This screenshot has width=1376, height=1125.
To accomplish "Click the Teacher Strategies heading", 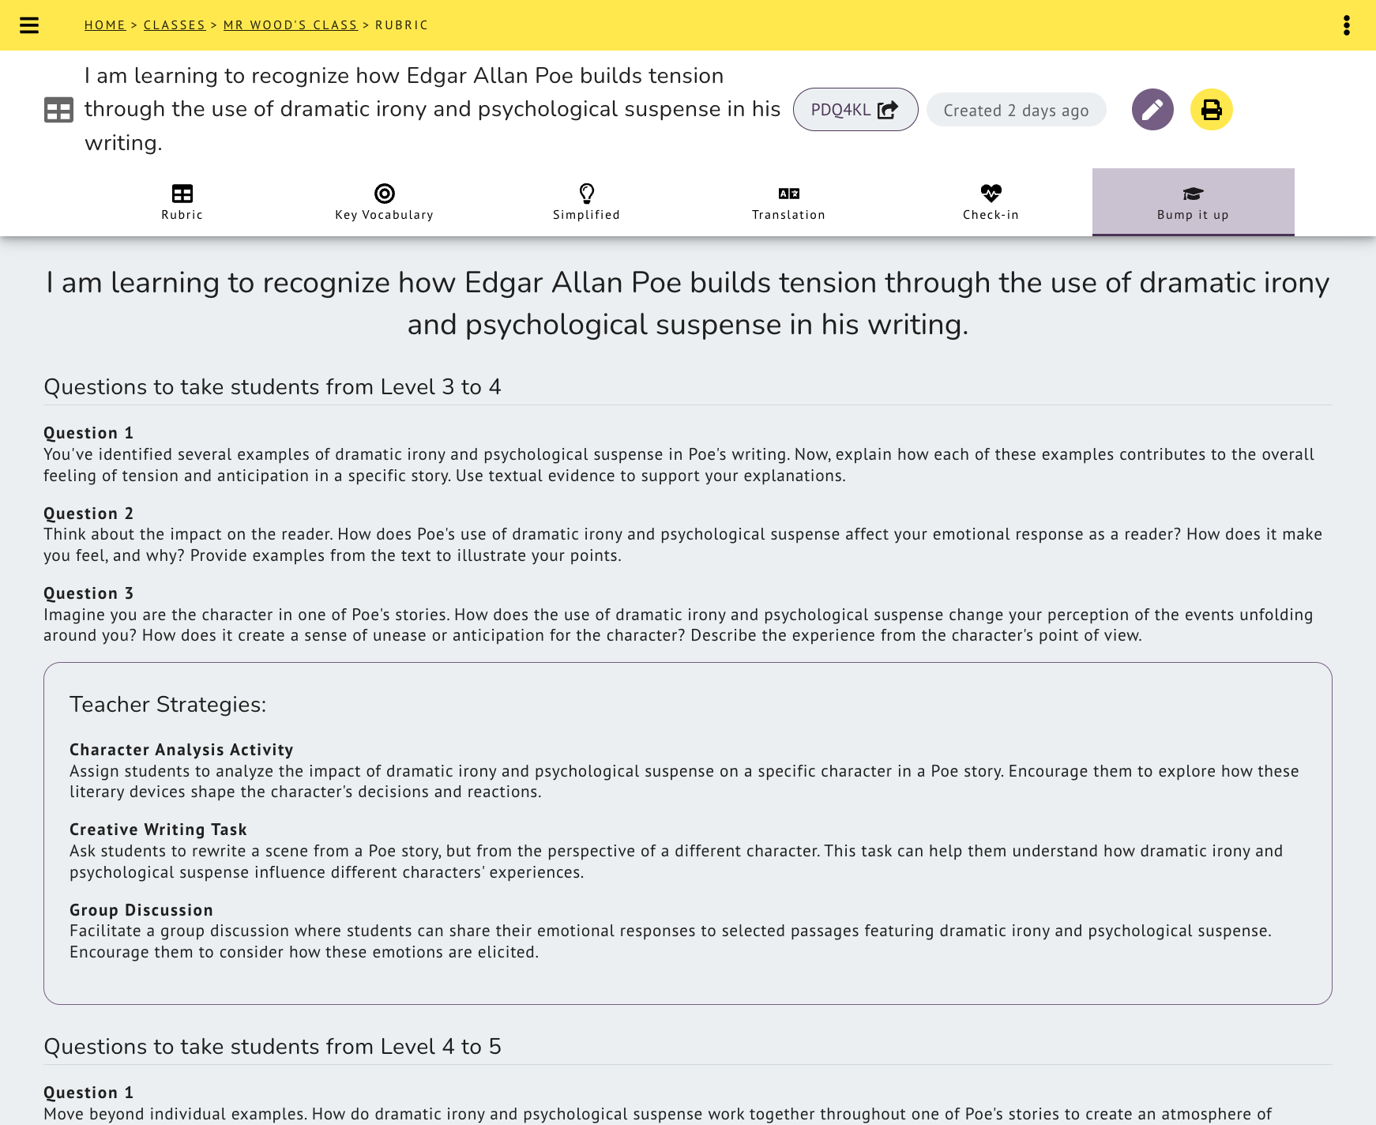I will (168, 705).
